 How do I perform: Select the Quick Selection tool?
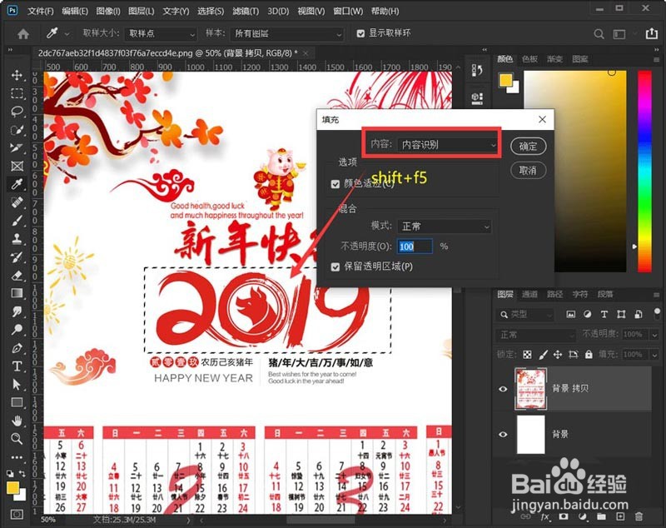pos(17,130)
